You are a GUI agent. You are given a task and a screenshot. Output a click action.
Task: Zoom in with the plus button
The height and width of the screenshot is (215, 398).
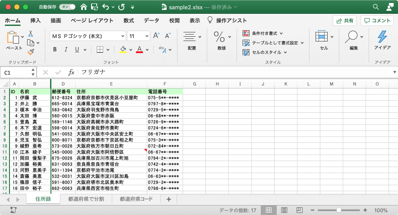365,210
